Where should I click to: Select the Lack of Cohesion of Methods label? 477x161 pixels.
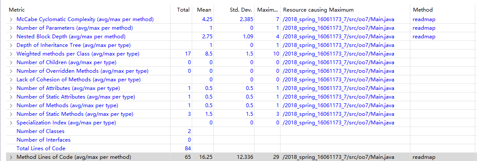point(78,80)
